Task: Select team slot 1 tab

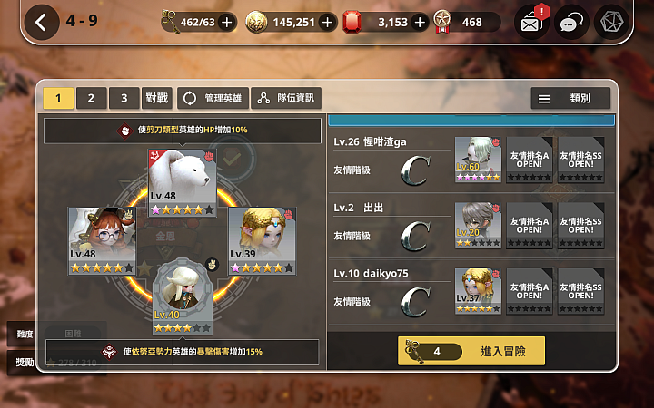Action: point(58,98)
